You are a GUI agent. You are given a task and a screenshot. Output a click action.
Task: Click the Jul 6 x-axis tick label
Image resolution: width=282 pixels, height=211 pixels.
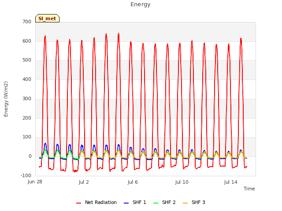click(133, 182)
